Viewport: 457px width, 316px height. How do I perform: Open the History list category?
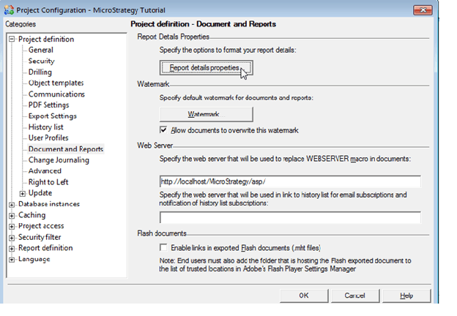[45, 127]
